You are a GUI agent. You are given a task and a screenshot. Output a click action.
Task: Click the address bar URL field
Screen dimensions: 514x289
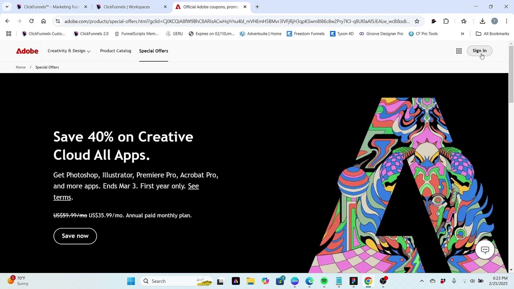(x=237, y=21)
